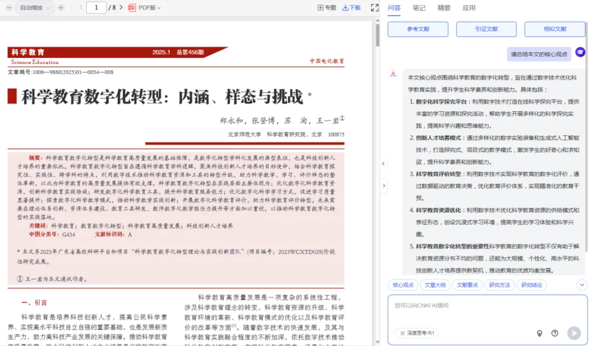Select the 研究方法 quick prompt chip

click(499, 285)
